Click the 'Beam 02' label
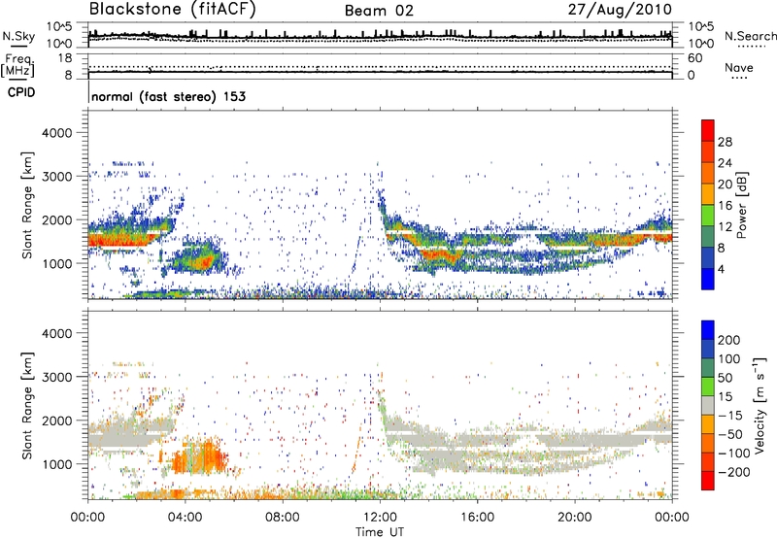 tap(379, 11)
